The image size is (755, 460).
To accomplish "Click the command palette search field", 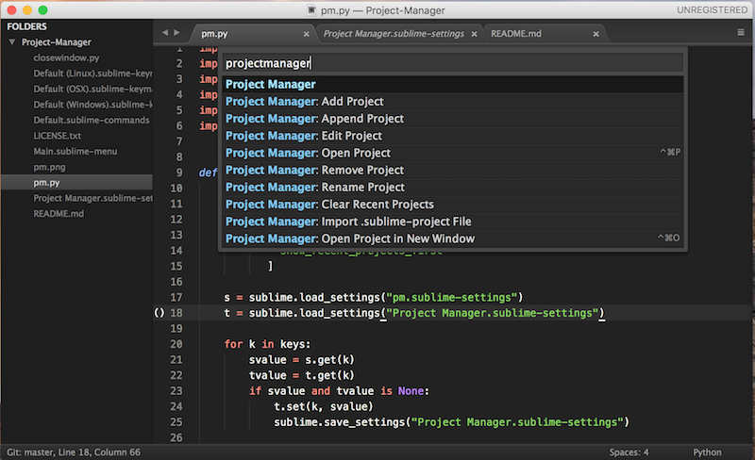I will pos(453,63).
